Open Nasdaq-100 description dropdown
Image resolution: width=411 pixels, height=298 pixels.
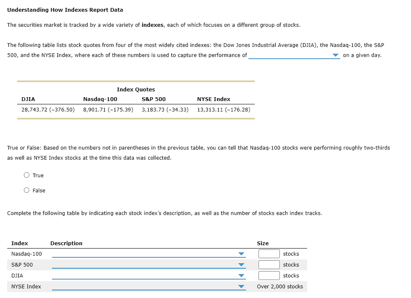click(x=149, y=254)
